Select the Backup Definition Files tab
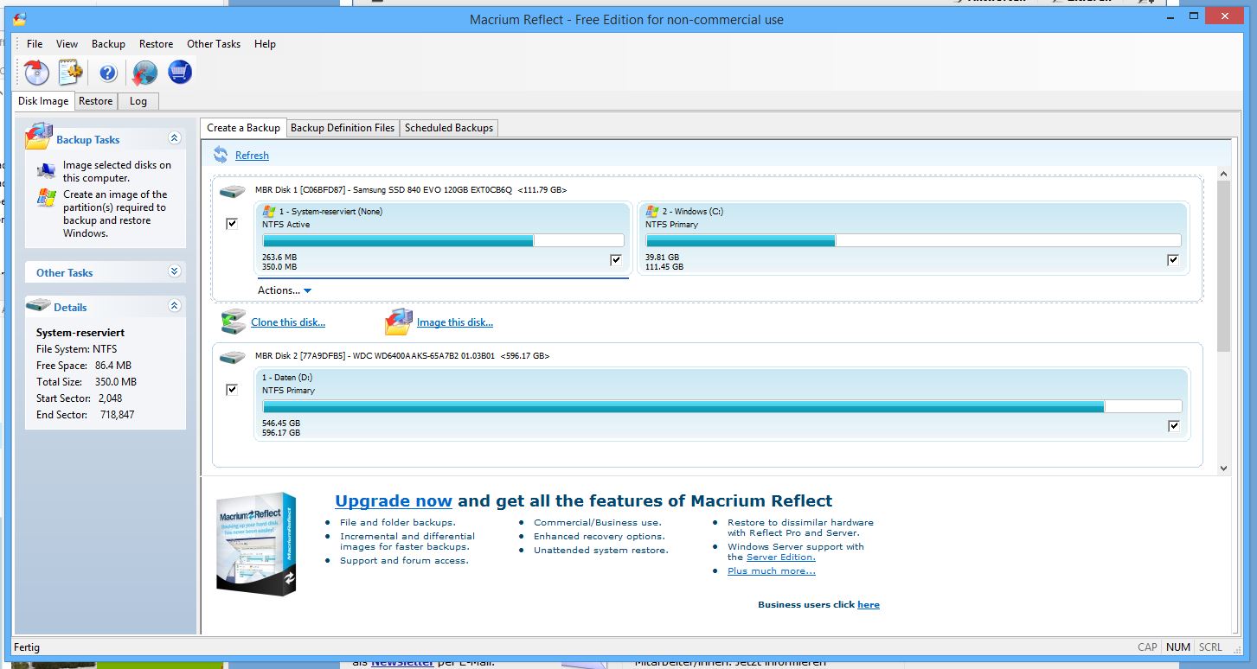The width and height of the screenshot is (1257, 669). (343, 128)
